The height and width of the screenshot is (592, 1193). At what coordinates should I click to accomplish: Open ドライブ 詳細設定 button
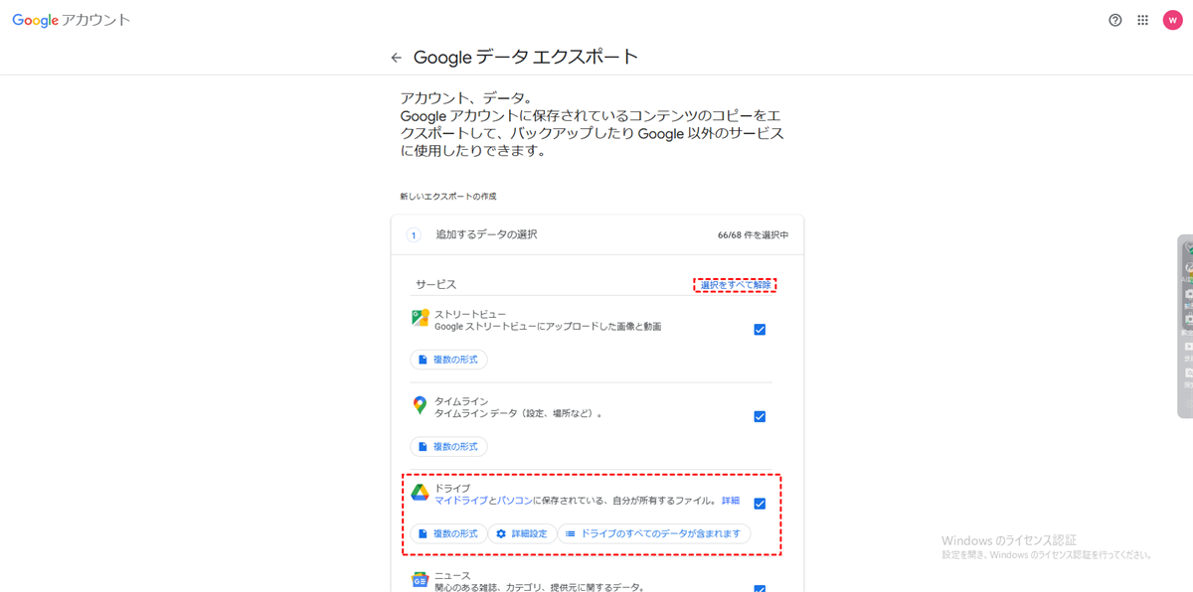522,533
